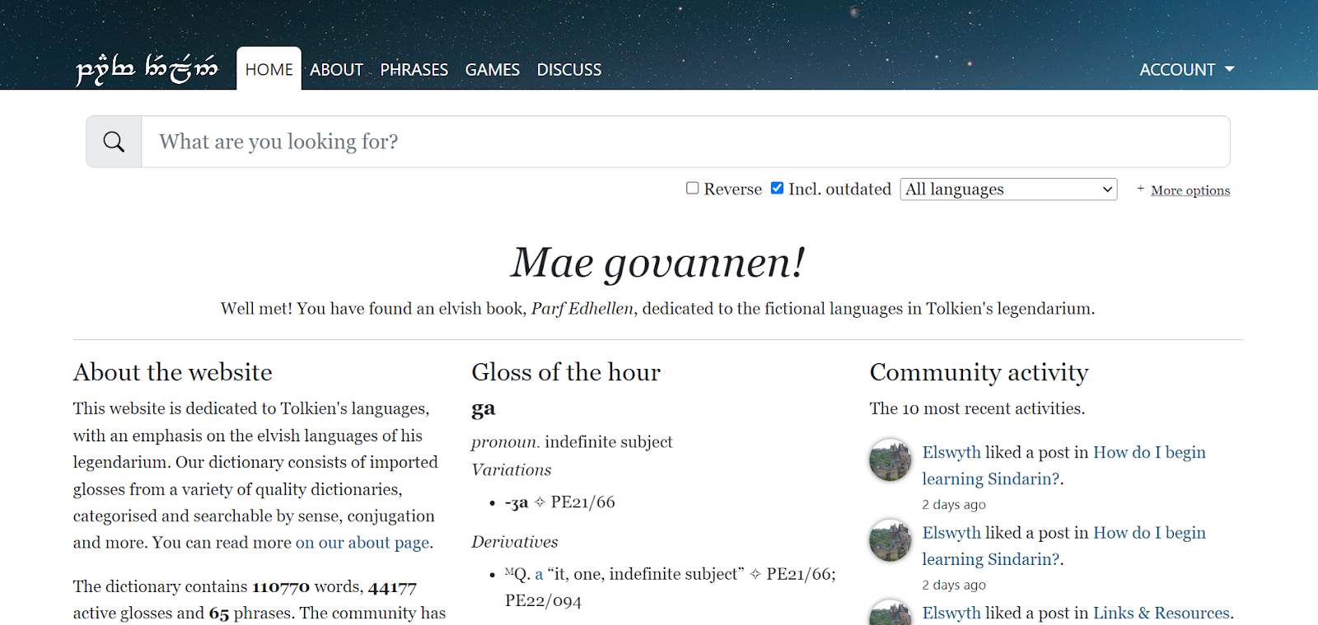Viewport: 1318px width, 625px height.
Task: Open the All languages dropdown
Action: tap(1008, 189)
